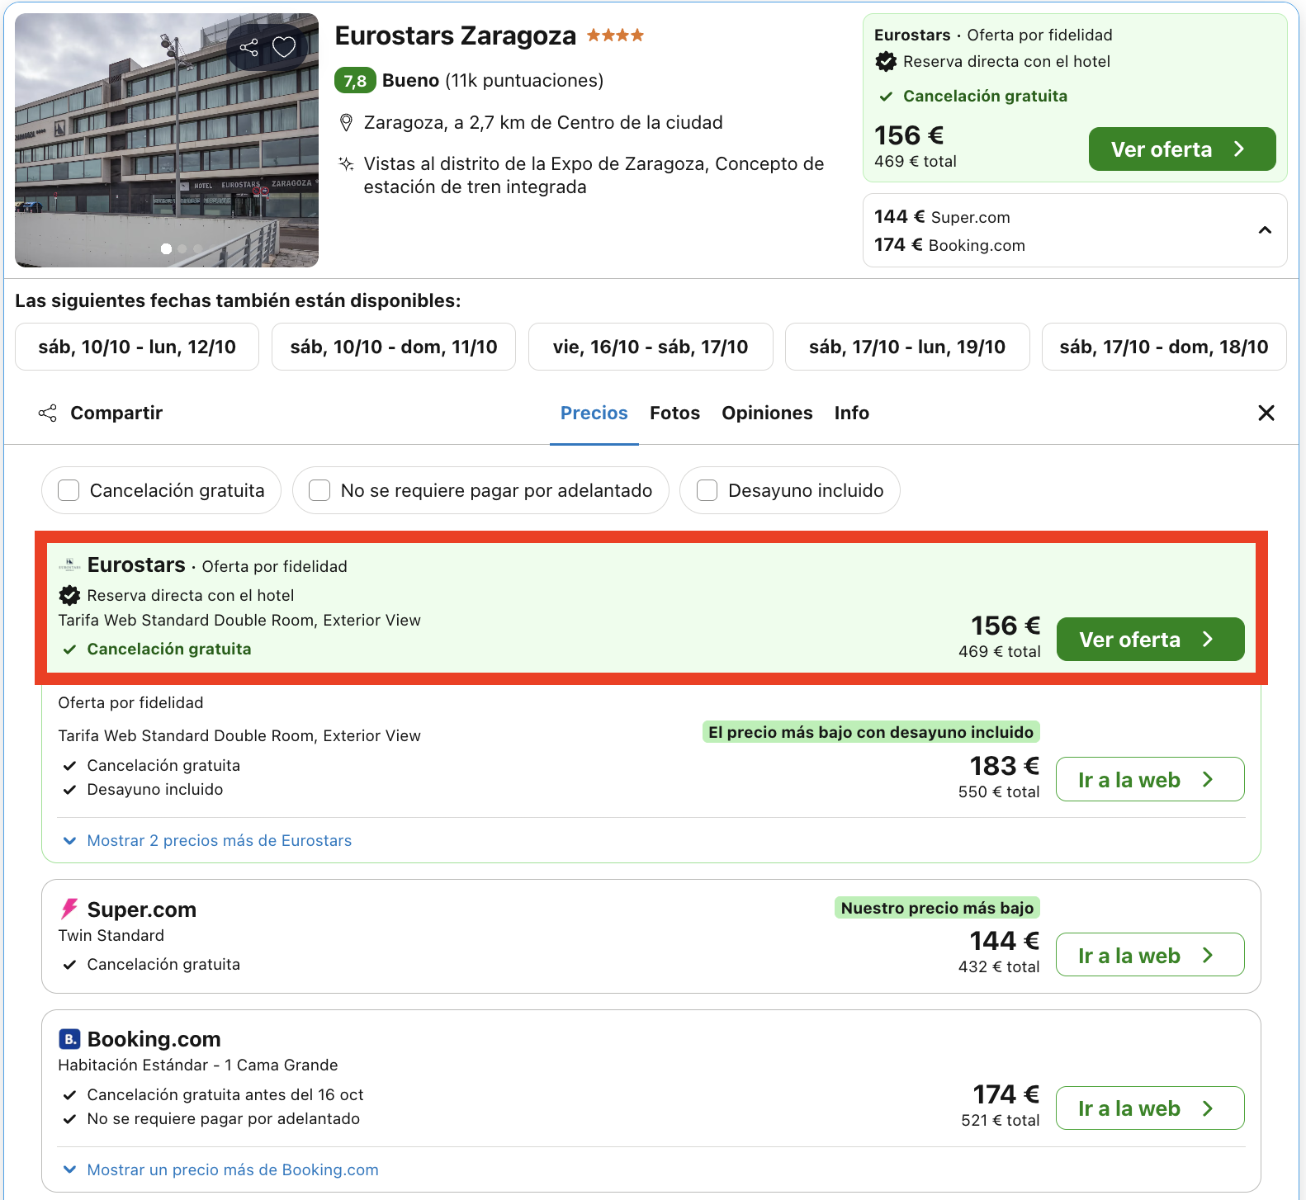Select dates sáb, 10/10 - dom, 11/10
The image size is (1306, 1200).
click(x=394, y=347)
